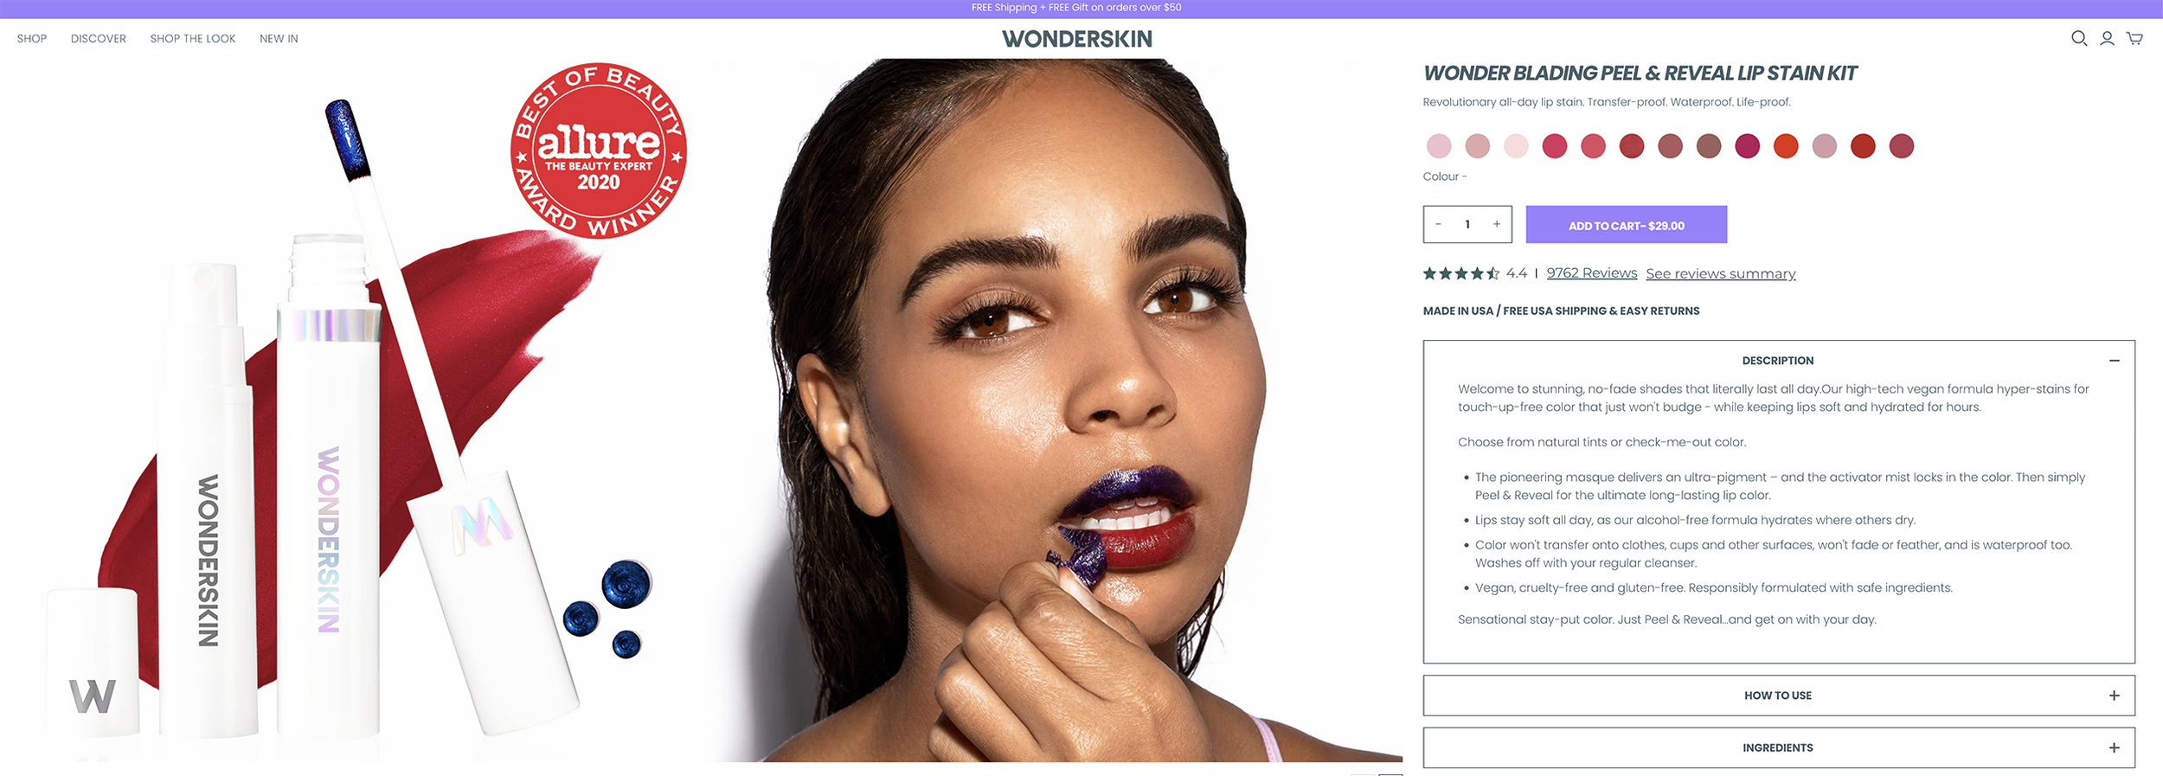Open the search magnifier icon
2163x776 pixels.
[x=2078, y=38]
